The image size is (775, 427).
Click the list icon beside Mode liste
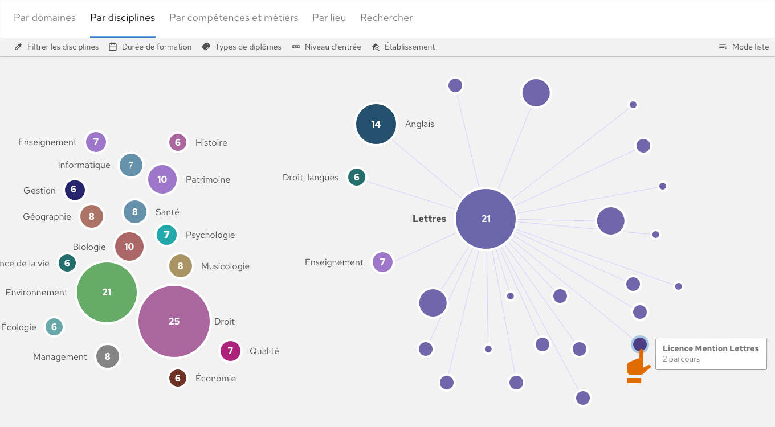point(723,47)
